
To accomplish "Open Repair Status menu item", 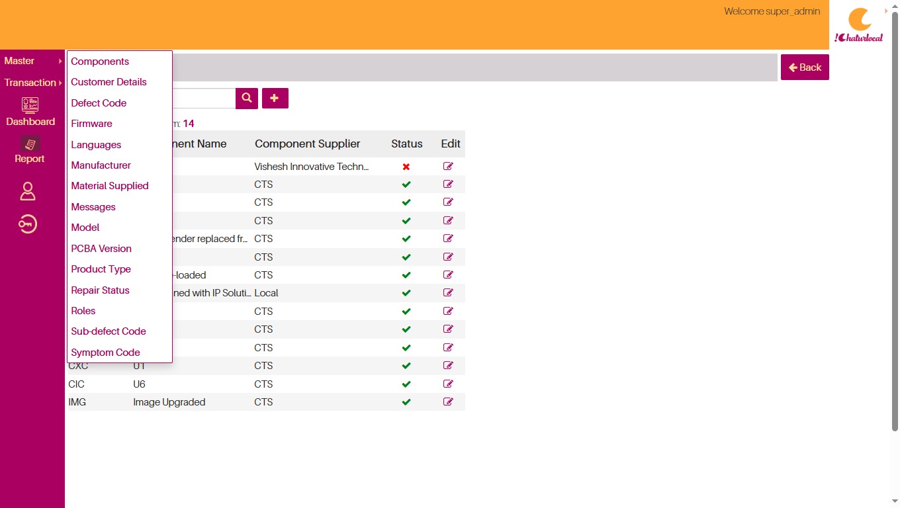I will coord(100,290).
